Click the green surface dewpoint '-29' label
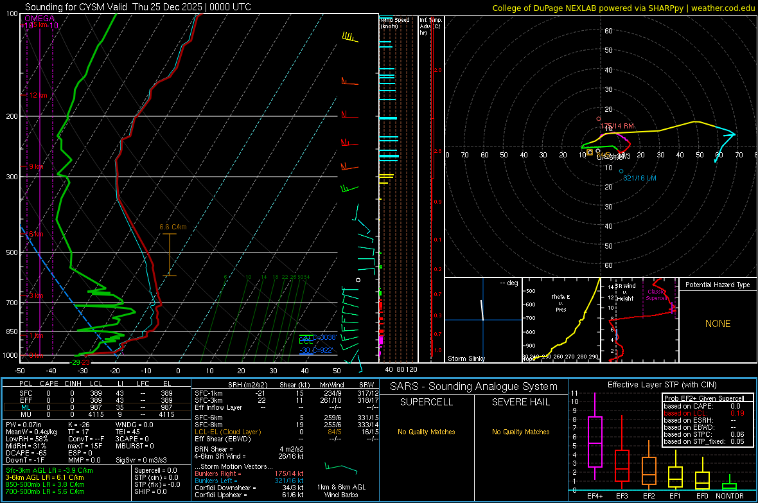Viewport: 758px width, 503px height. (75, 362)
